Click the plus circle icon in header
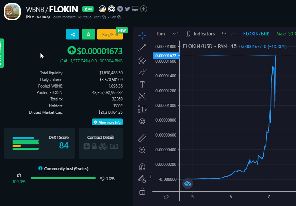The width and height of the screenshot is (296, 206). (144, 9)
